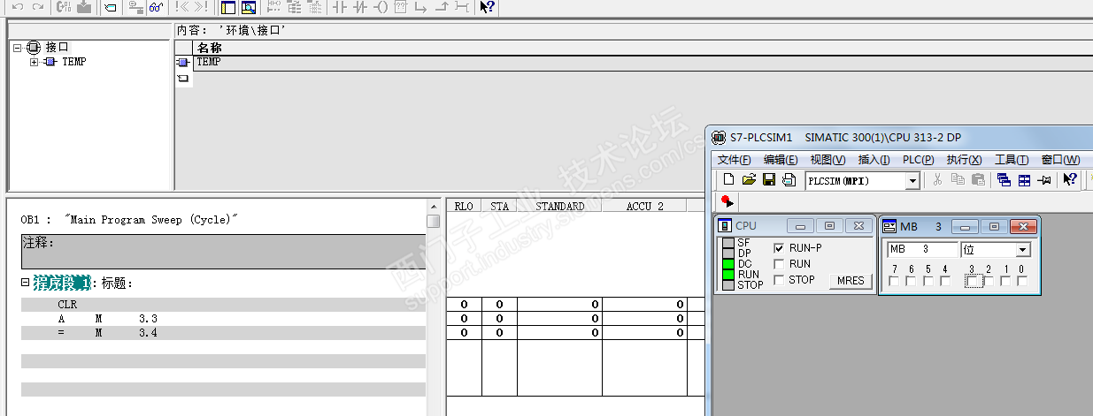
Task: Click the Copy icon in PLCSIM toolbar
Action: (958, 180)
